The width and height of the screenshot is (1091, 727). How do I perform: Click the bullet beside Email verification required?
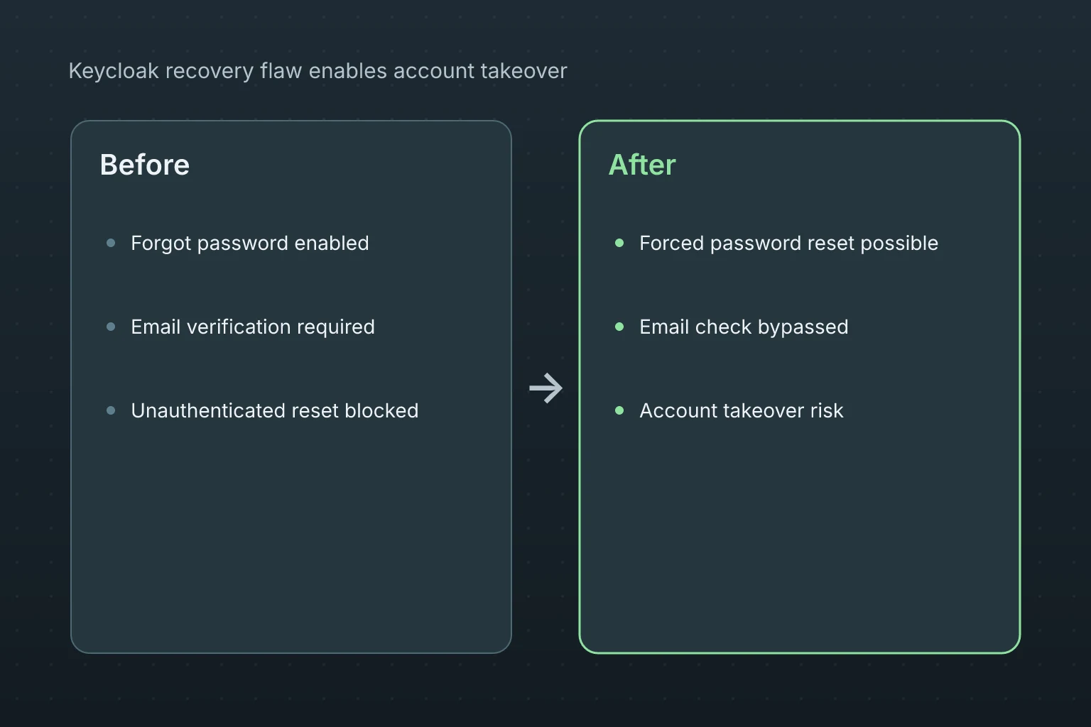[x=111, y=327]
